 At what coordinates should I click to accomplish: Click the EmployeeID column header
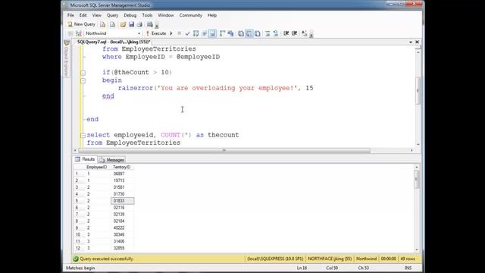click(97, 167)
